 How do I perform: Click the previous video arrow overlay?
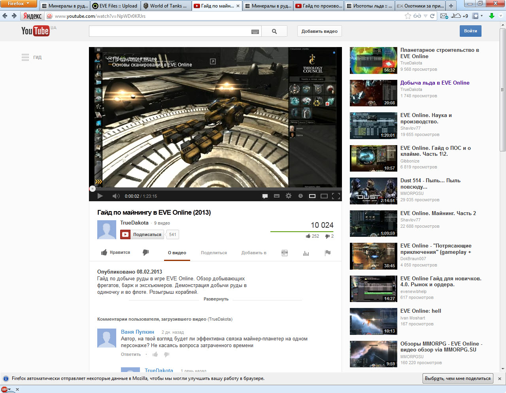[x=109, y=59]
